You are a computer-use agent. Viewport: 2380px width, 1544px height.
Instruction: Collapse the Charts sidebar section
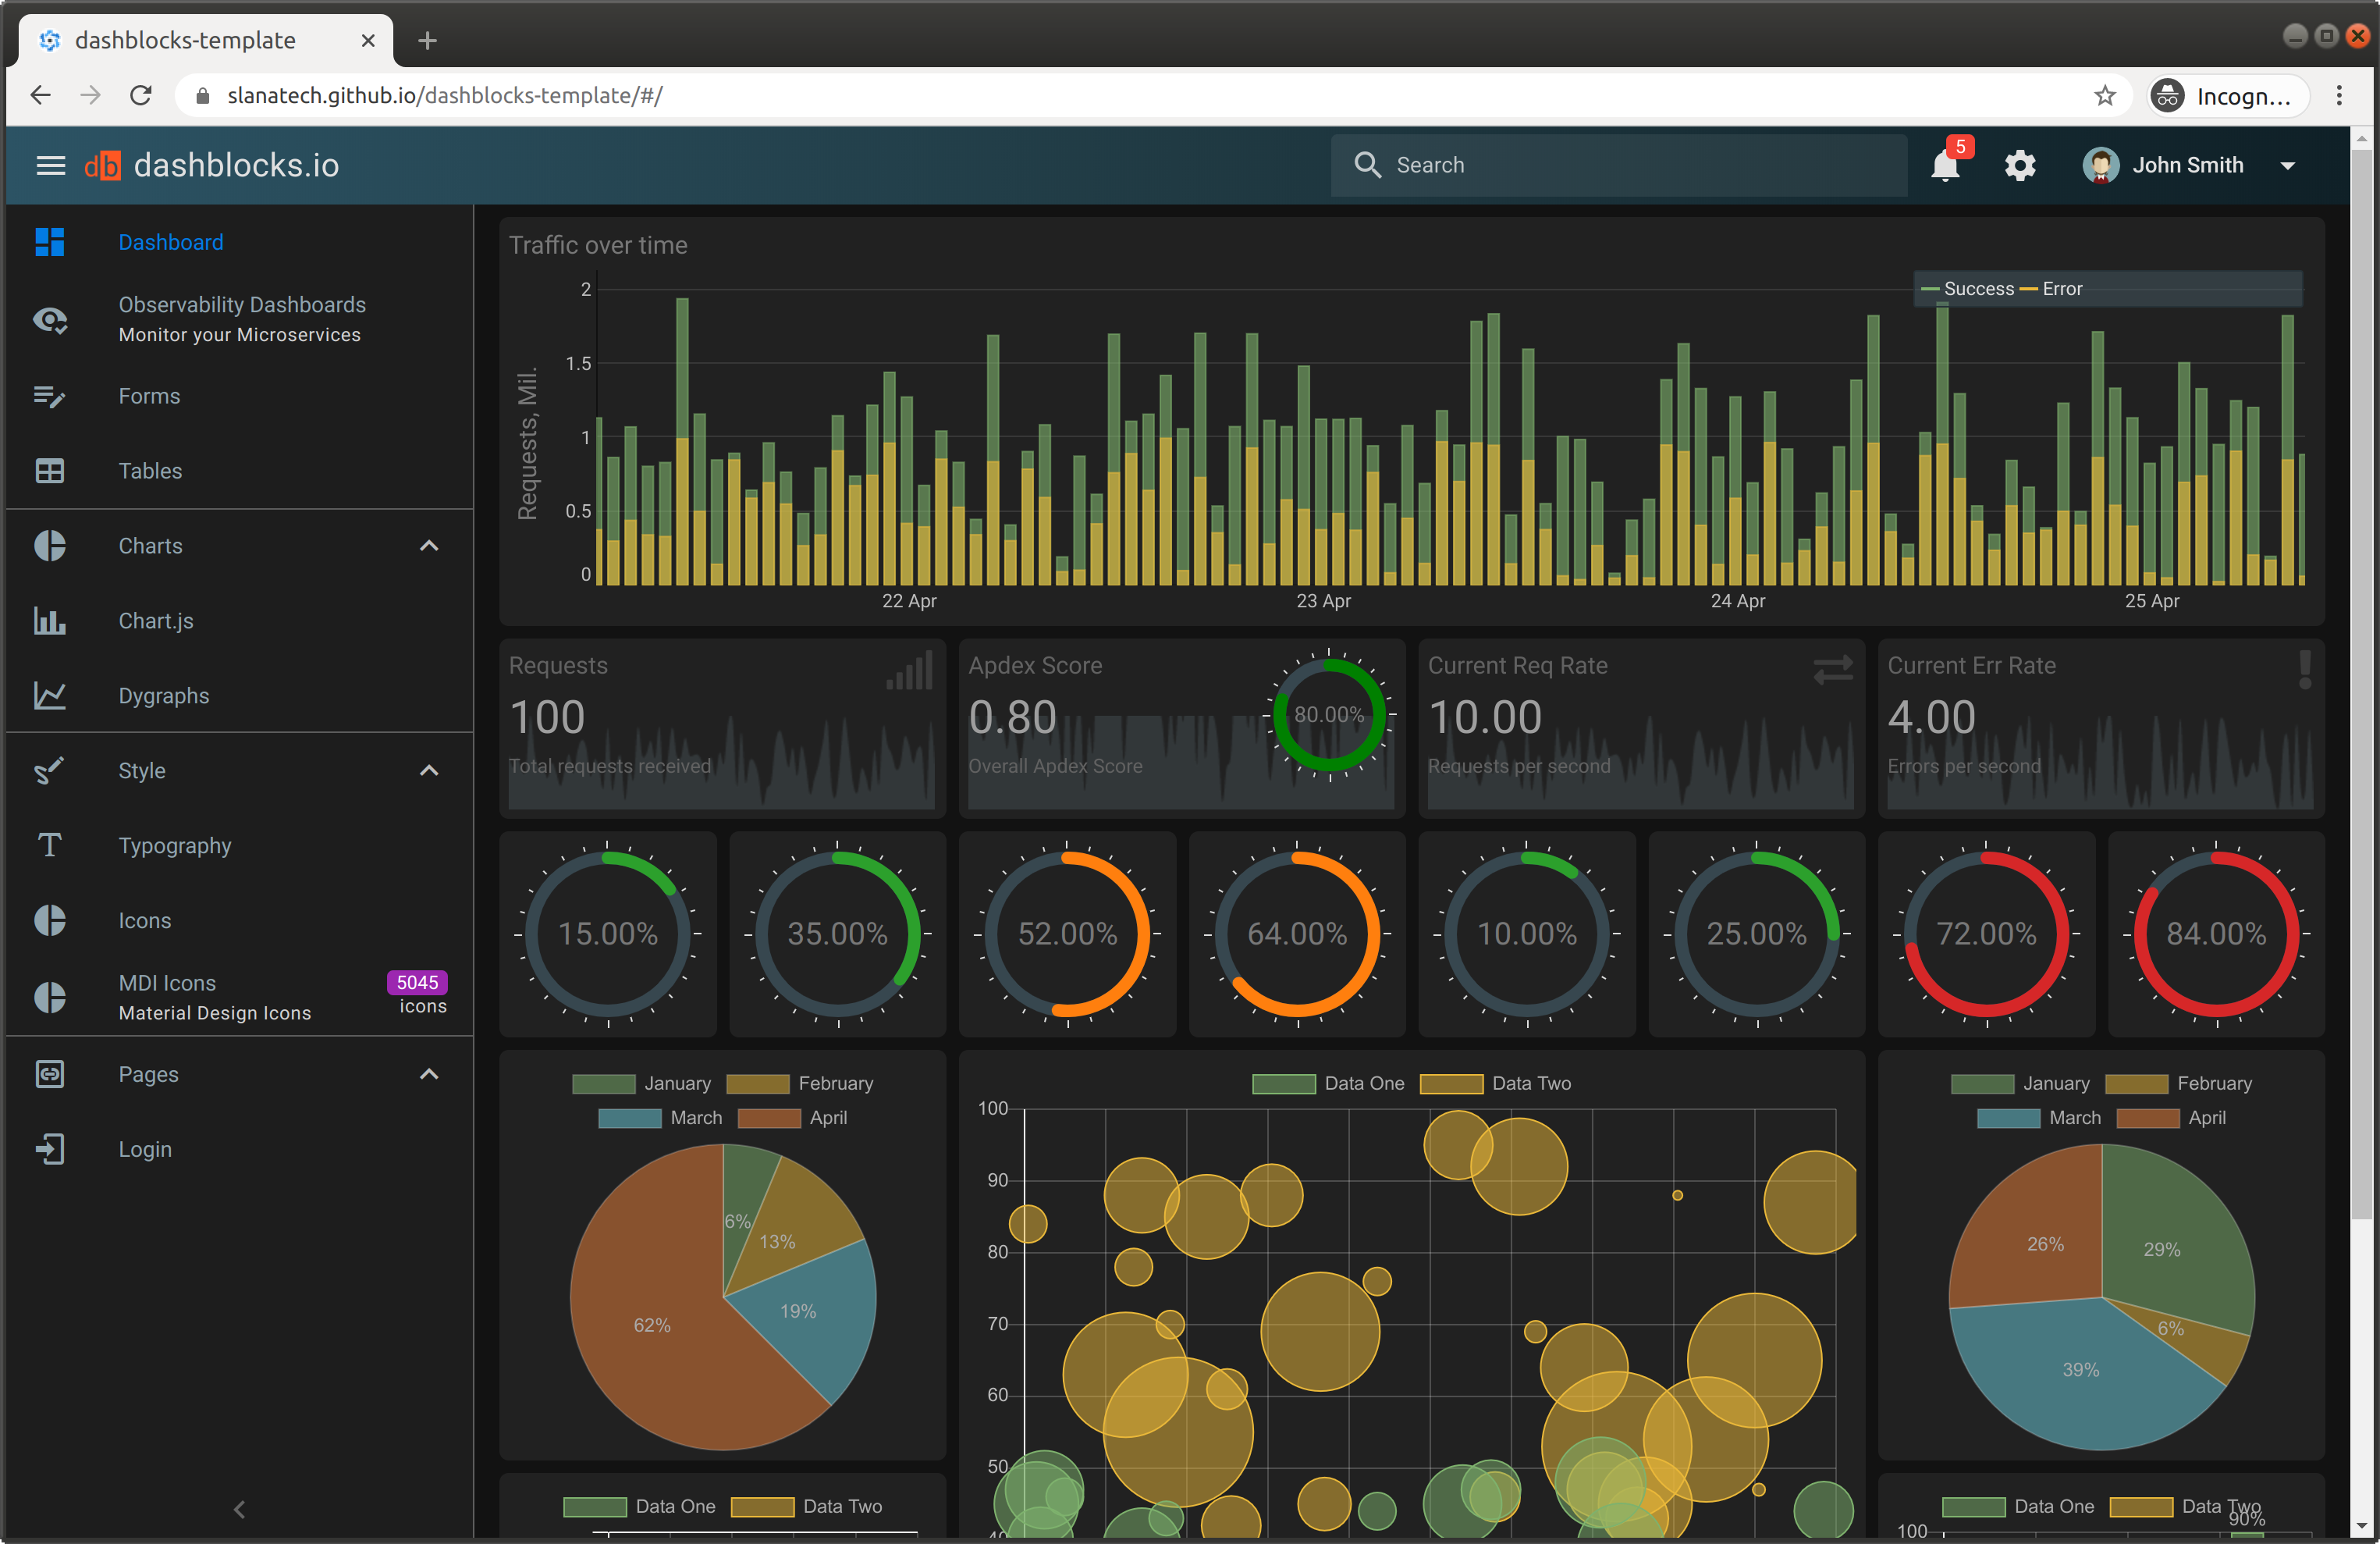pos(429,546)
